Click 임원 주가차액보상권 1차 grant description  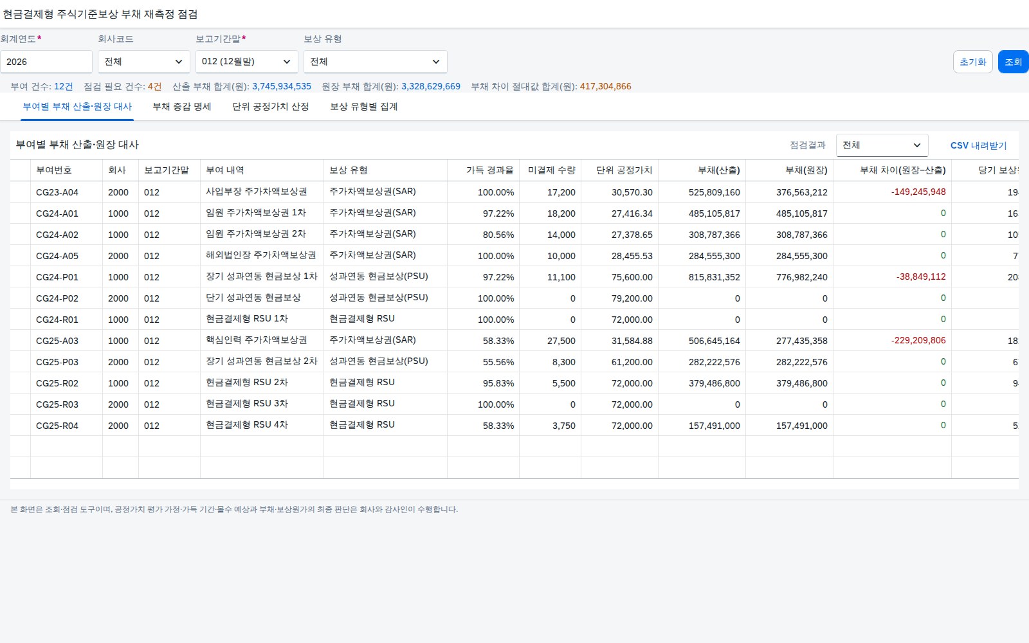tap(256, 213)
